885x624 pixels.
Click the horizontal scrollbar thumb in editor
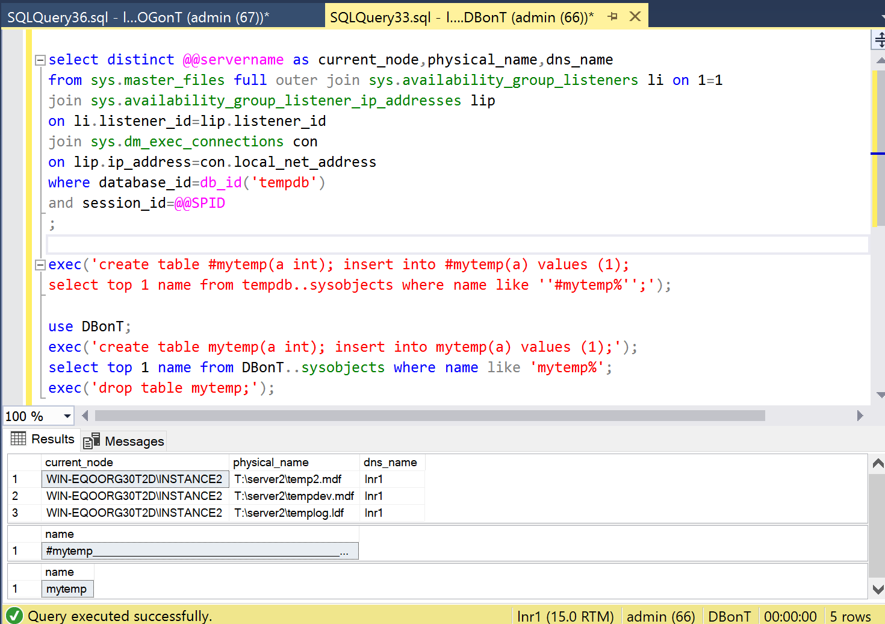click(430, 416)
